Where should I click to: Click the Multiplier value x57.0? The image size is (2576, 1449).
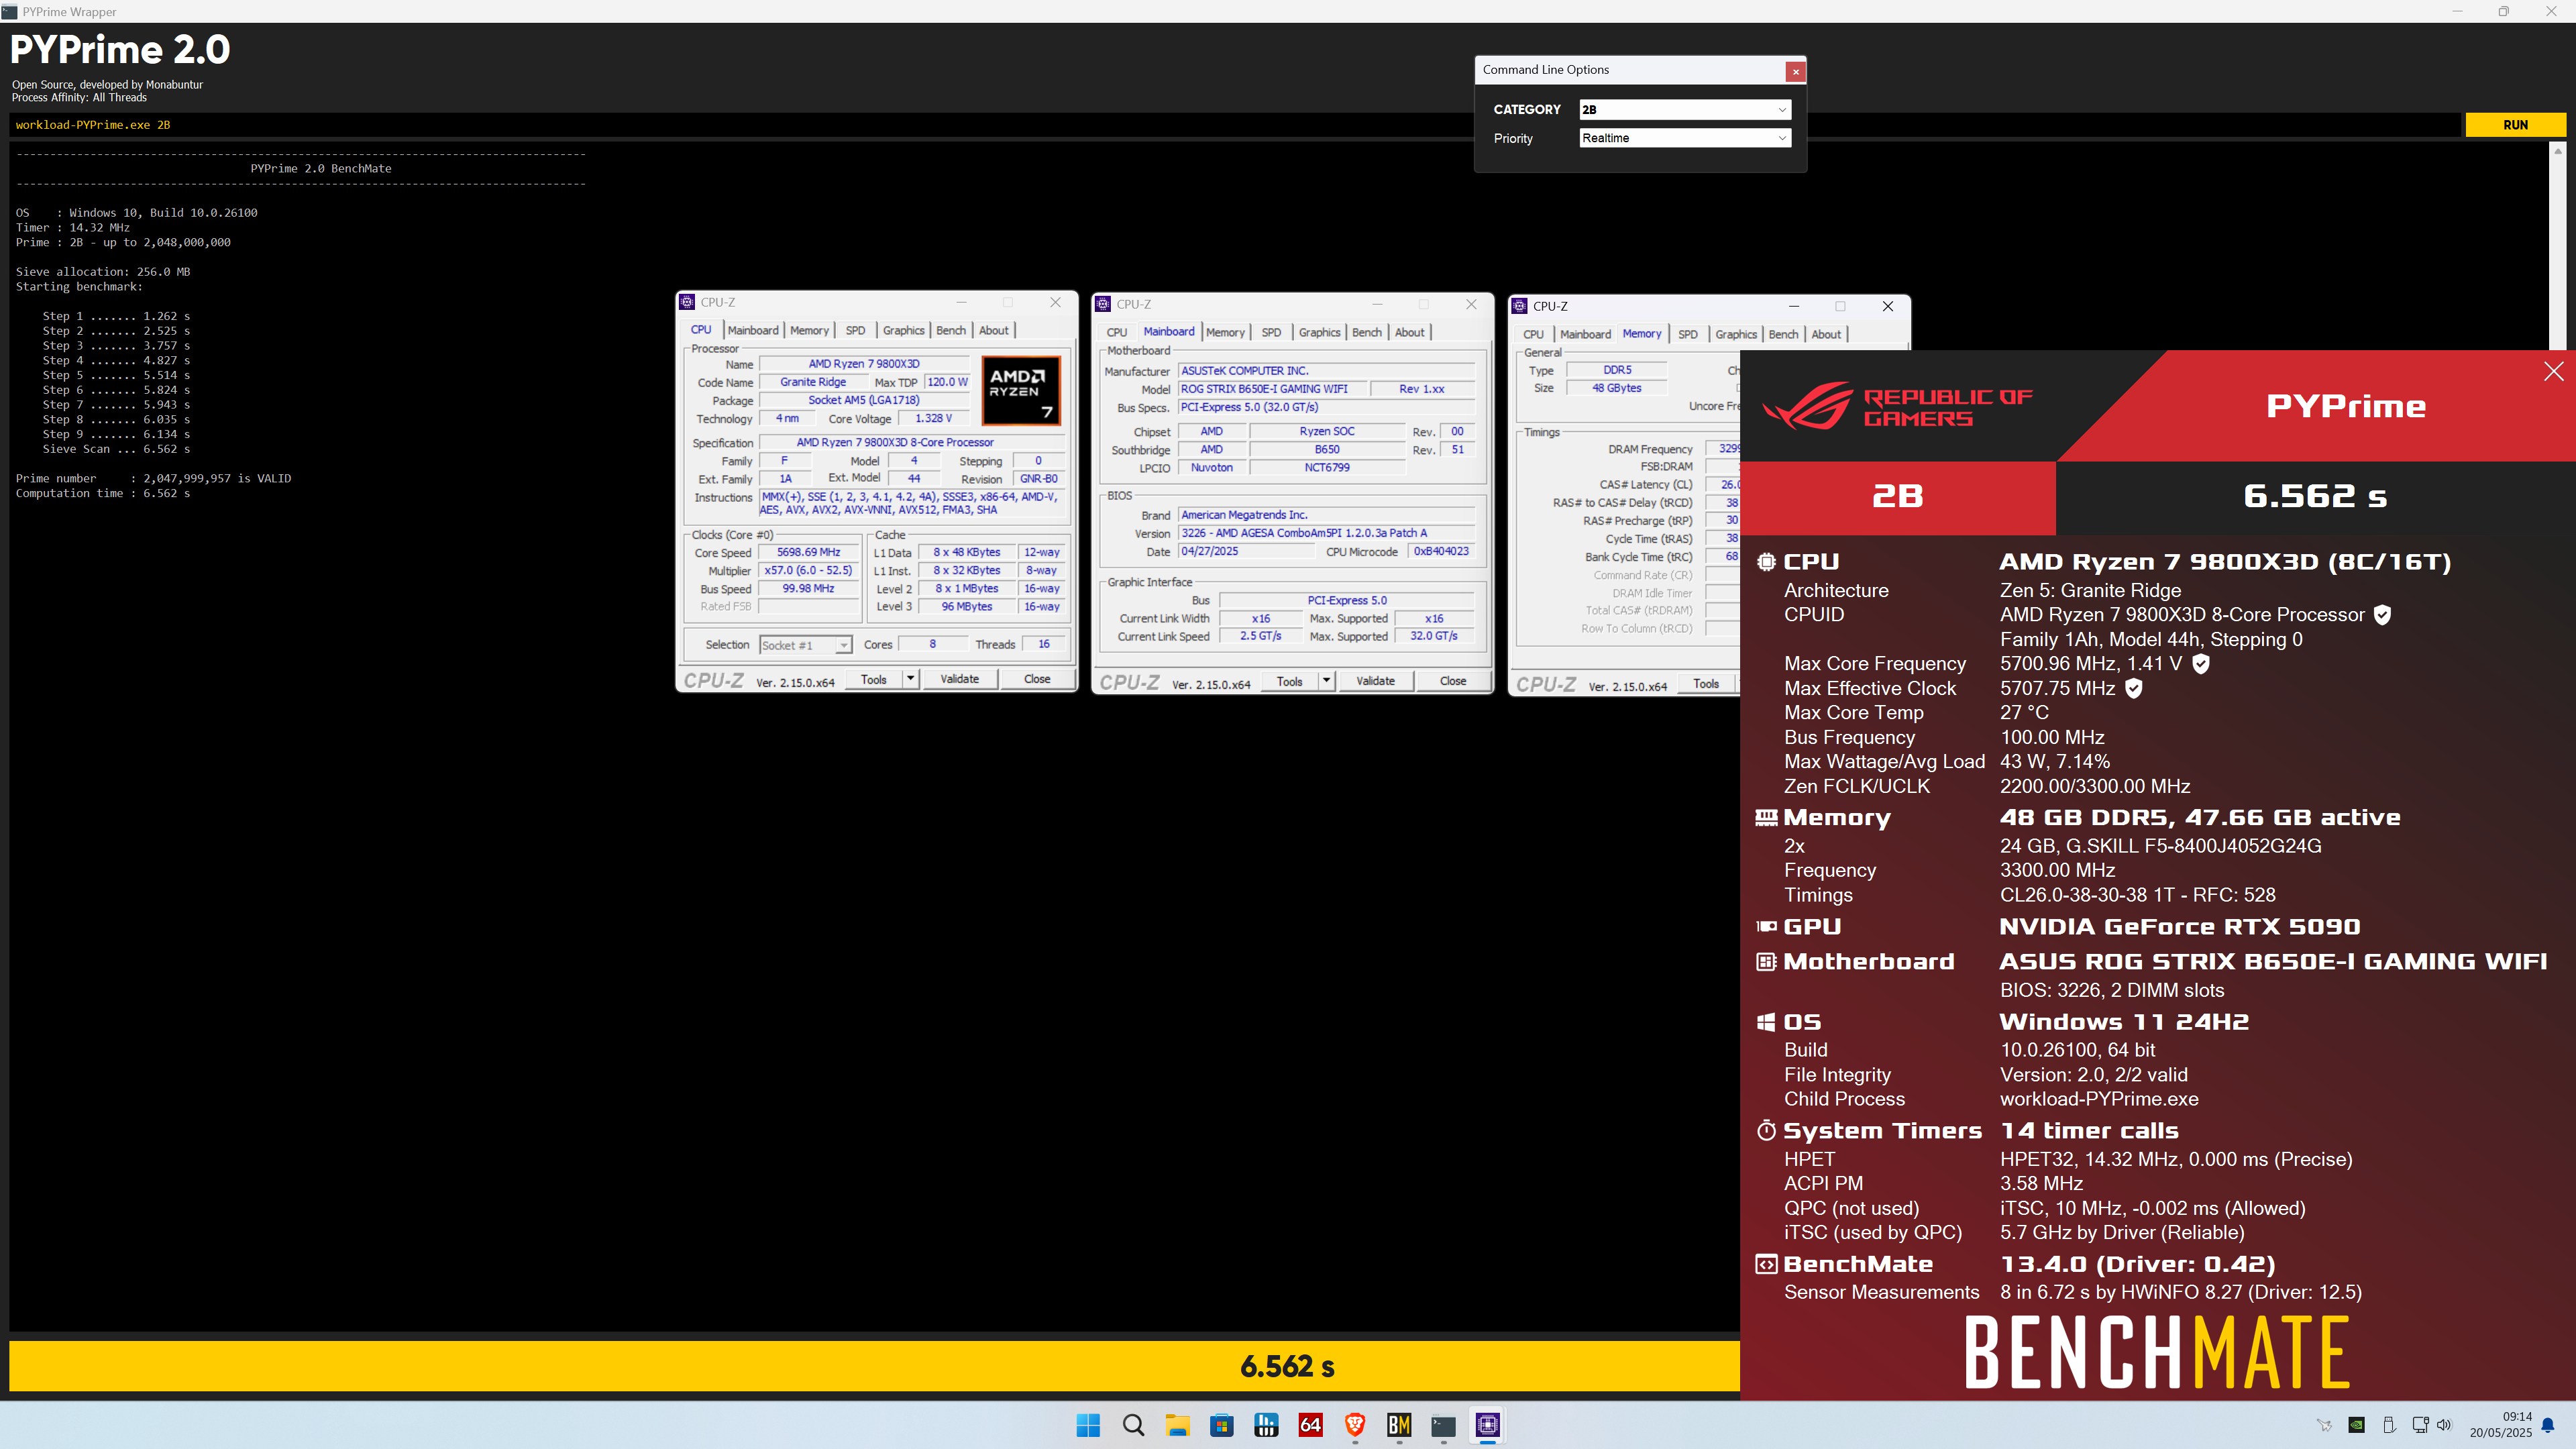click(809, 570)
